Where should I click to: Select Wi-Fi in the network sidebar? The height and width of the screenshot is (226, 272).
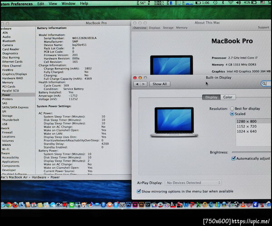(5, 149)
